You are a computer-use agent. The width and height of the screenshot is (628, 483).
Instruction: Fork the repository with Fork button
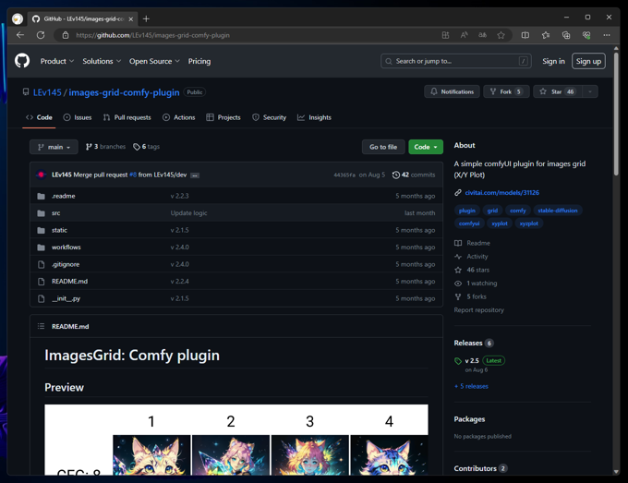(506, 91)
